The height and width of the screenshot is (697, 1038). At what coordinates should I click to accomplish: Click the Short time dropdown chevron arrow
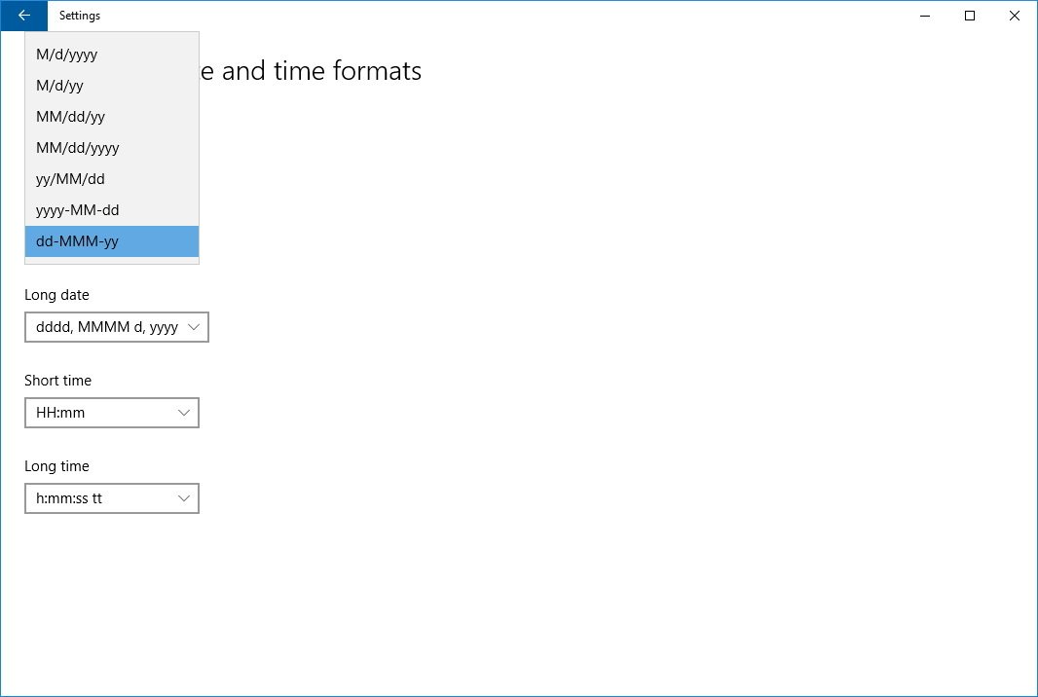(x=184, y=413)
